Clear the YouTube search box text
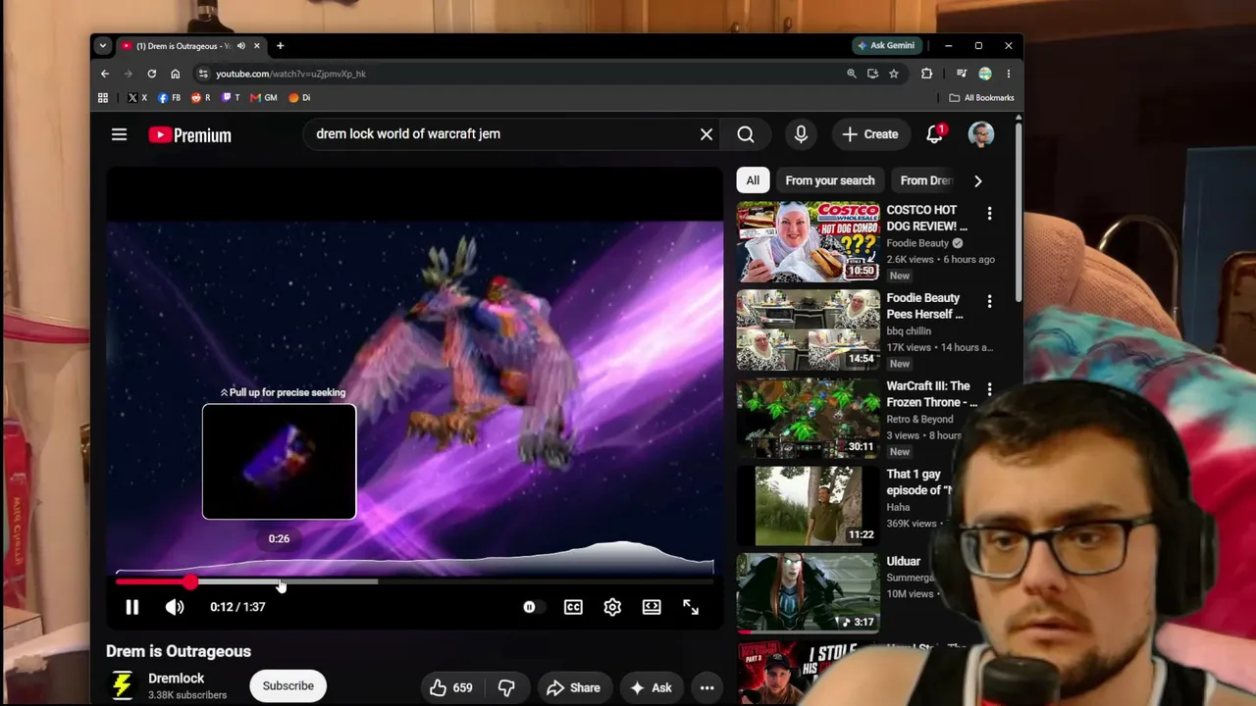Screen dimensions: 1256x706 (x=706, y=134)
